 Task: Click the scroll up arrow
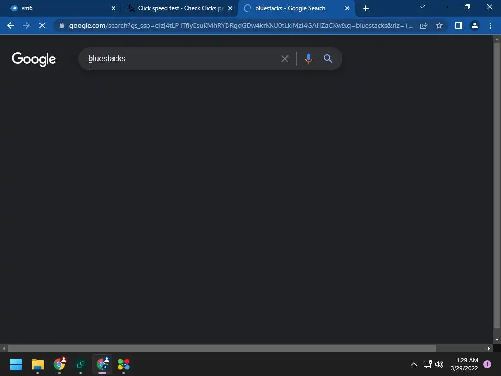pos(497,39)
